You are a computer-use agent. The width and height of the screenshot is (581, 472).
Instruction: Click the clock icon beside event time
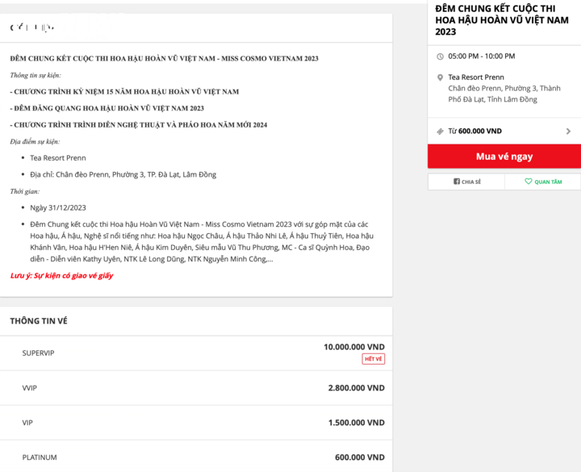tap(440, 56)
